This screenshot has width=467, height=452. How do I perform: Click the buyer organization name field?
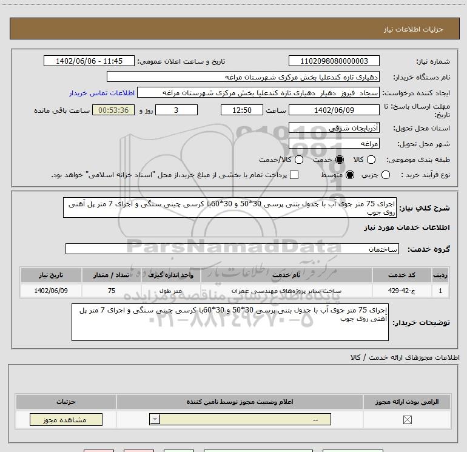(243, 77)
